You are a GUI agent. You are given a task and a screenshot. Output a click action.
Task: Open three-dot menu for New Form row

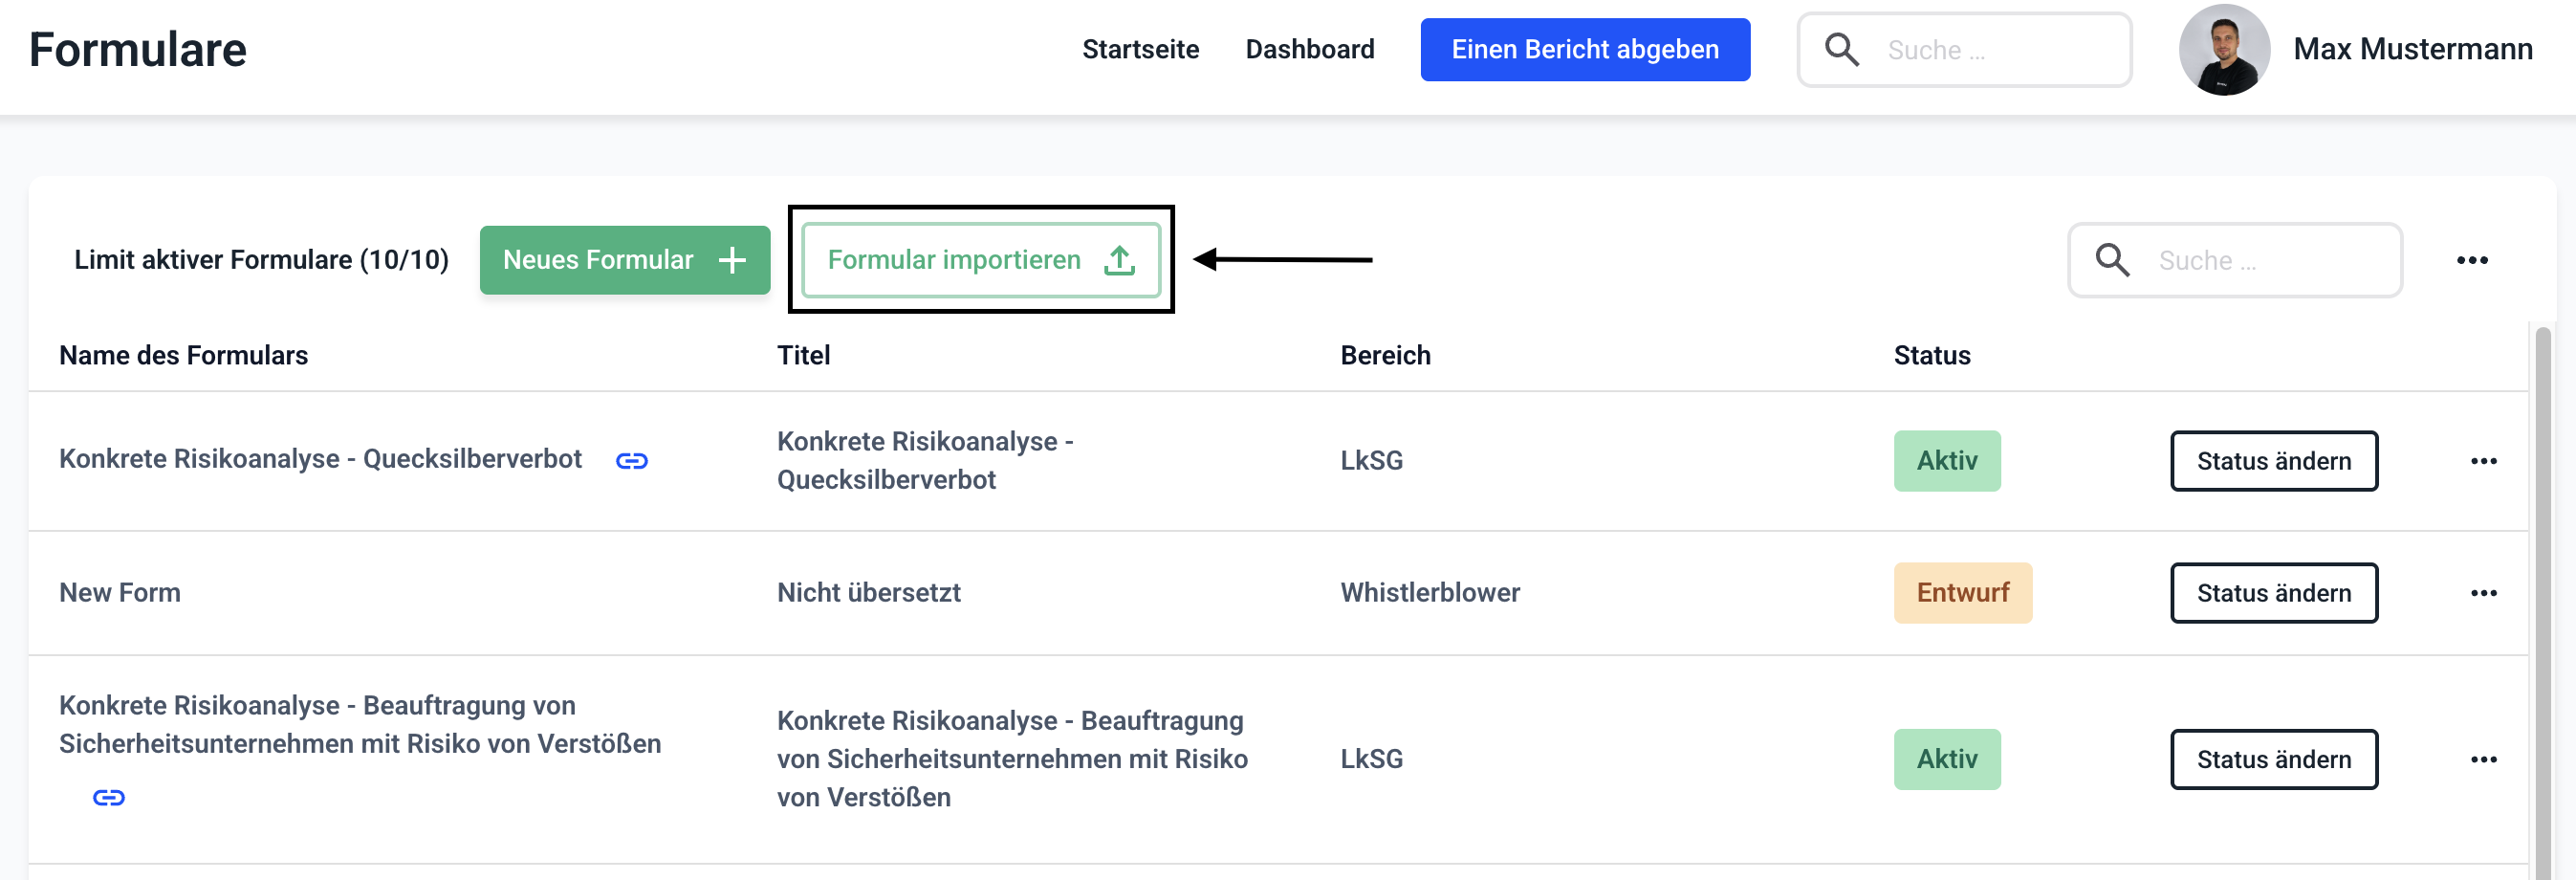tap(2483, 593)
